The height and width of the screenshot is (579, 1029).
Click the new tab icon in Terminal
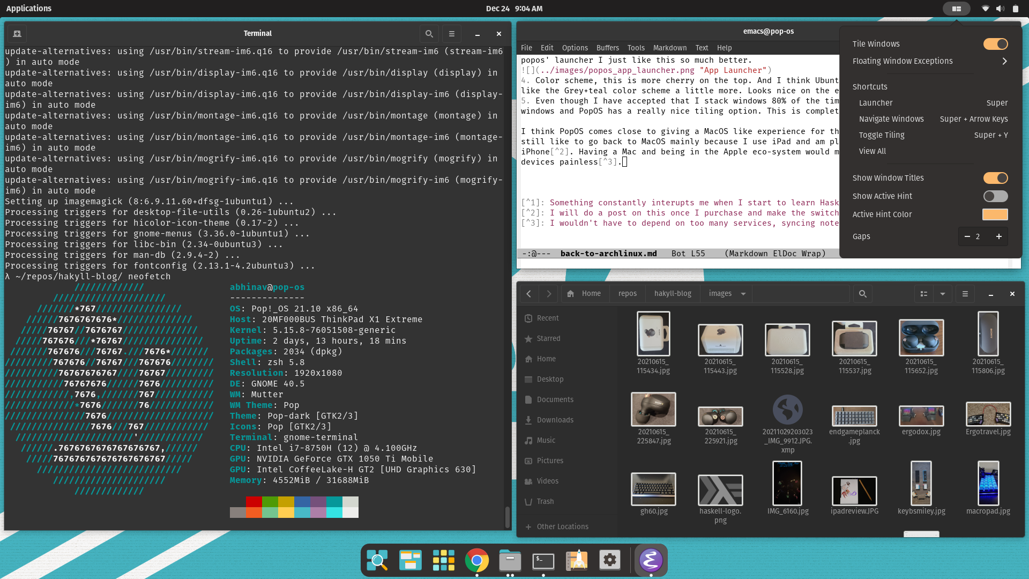pos(17,33)
